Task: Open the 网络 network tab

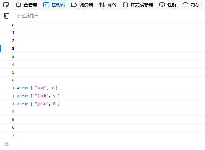Action: coord(108,5)
